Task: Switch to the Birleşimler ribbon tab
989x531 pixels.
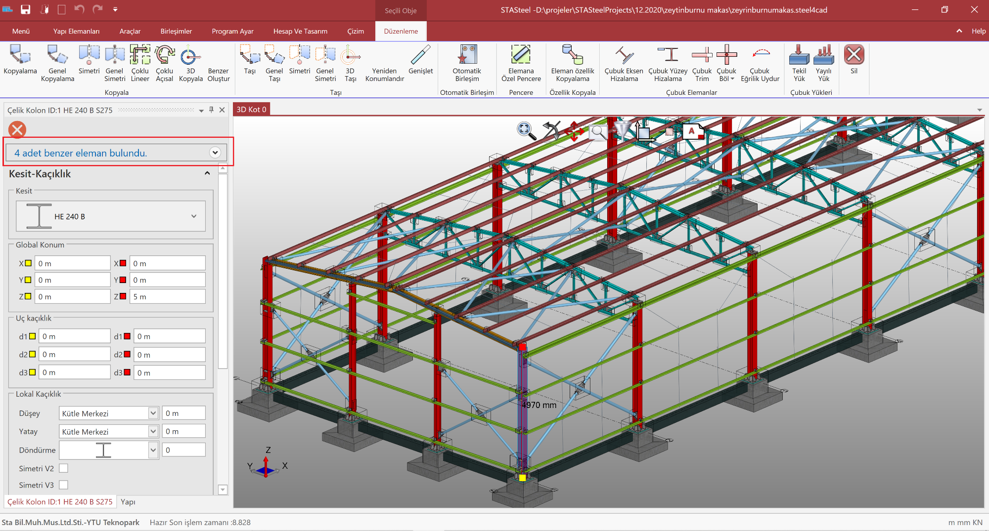Action: click(176, 31)
